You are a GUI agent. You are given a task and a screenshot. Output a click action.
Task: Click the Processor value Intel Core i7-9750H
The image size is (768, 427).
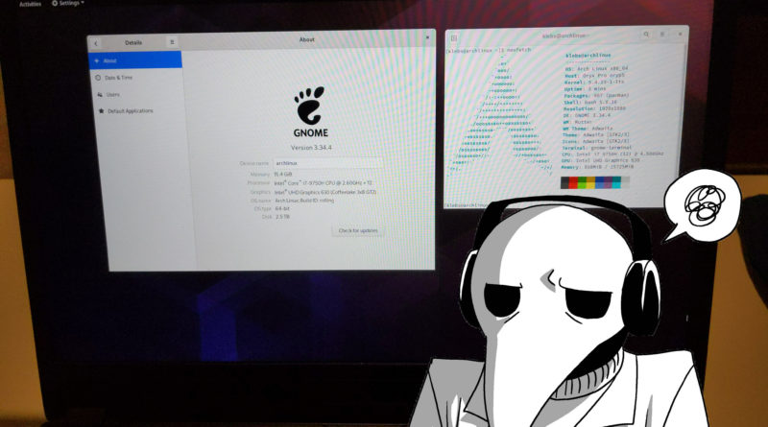(x=323, y=183)
